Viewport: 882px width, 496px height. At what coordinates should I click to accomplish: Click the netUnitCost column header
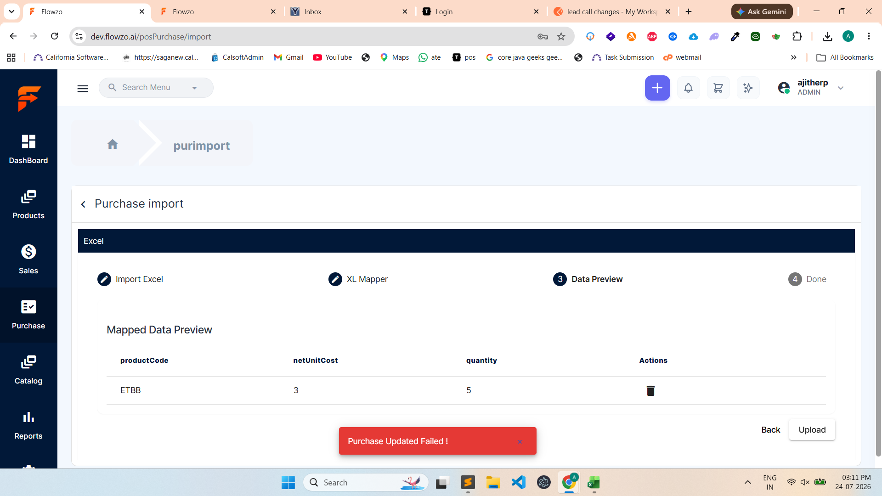tap(316, 361)
